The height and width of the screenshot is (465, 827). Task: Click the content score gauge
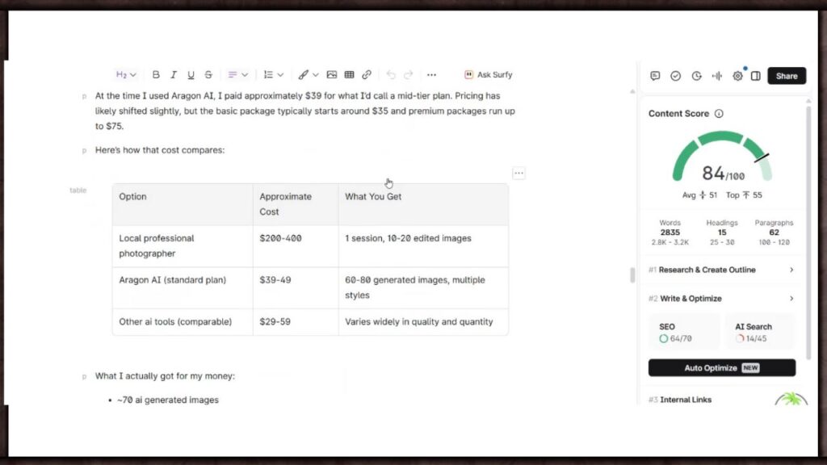[722, 156]
